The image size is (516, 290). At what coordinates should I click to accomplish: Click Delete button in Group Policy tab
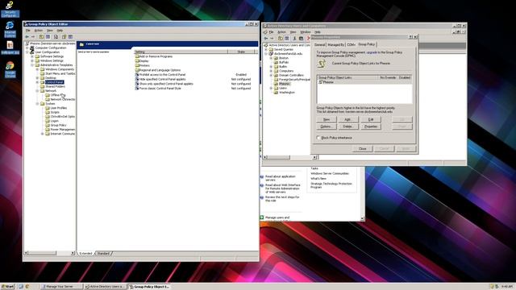pos(347,126)
